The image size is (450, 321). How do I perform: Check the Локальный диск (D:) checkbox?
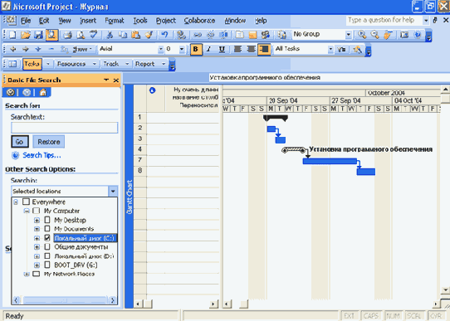point(47,256)
